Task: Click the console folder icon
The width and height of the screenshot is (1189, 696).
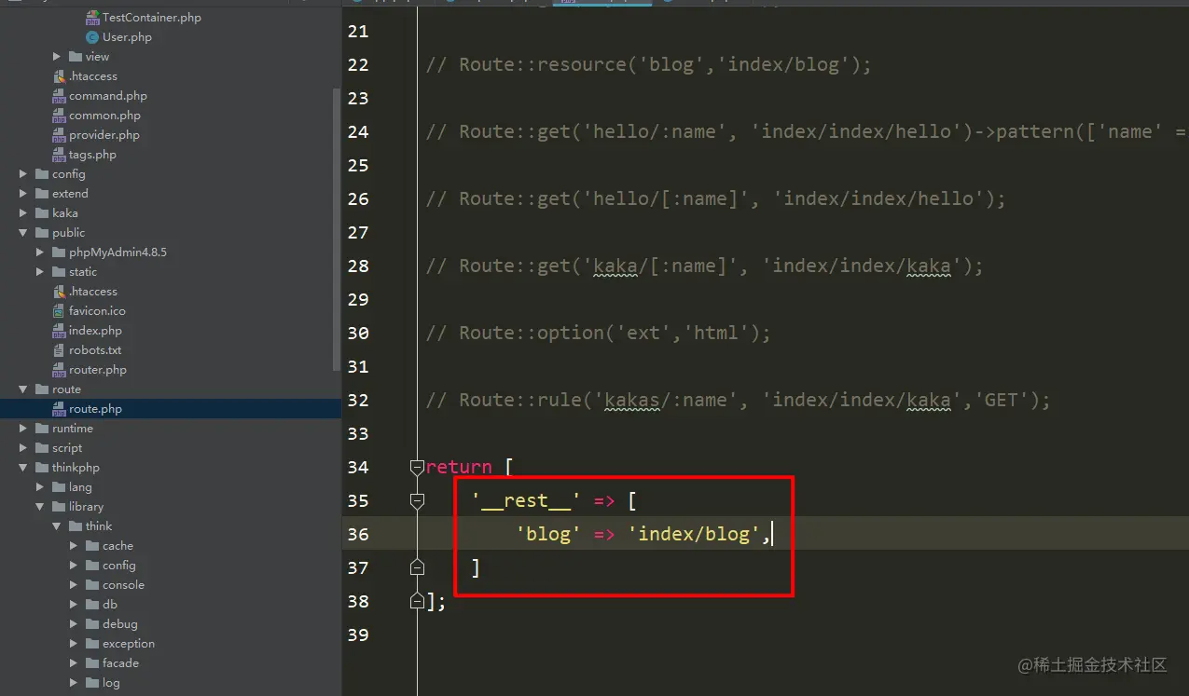Action: tap(92, 585)
